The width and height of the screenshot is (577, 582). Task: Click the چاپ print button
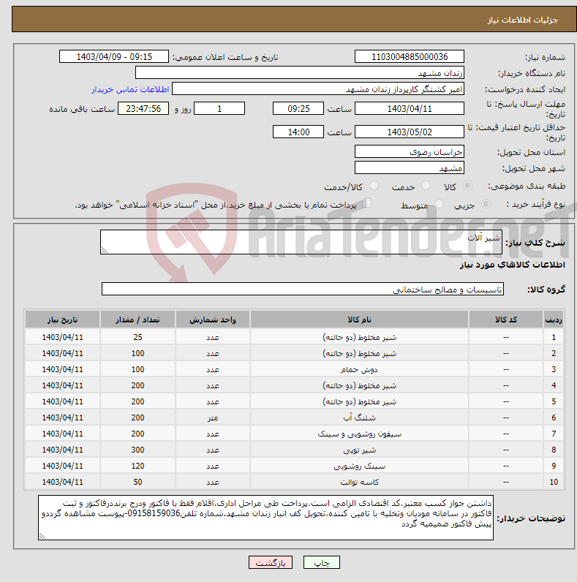click(x=322, y=563)
